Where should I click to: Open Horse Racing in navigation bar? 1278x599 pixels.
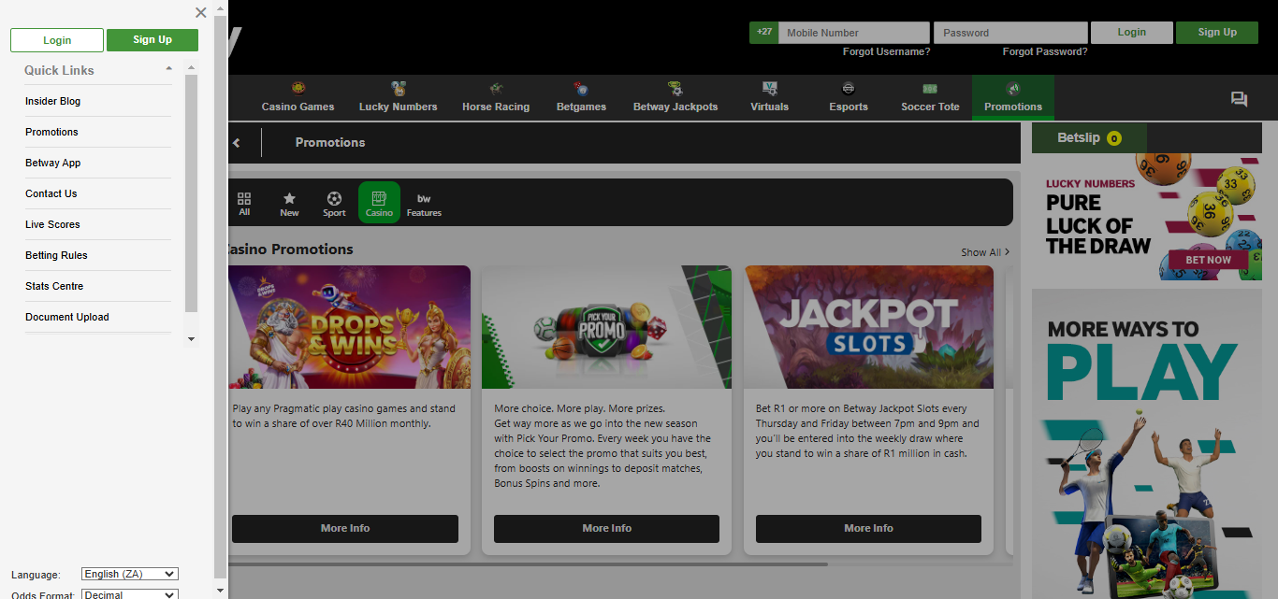[495, 97]
